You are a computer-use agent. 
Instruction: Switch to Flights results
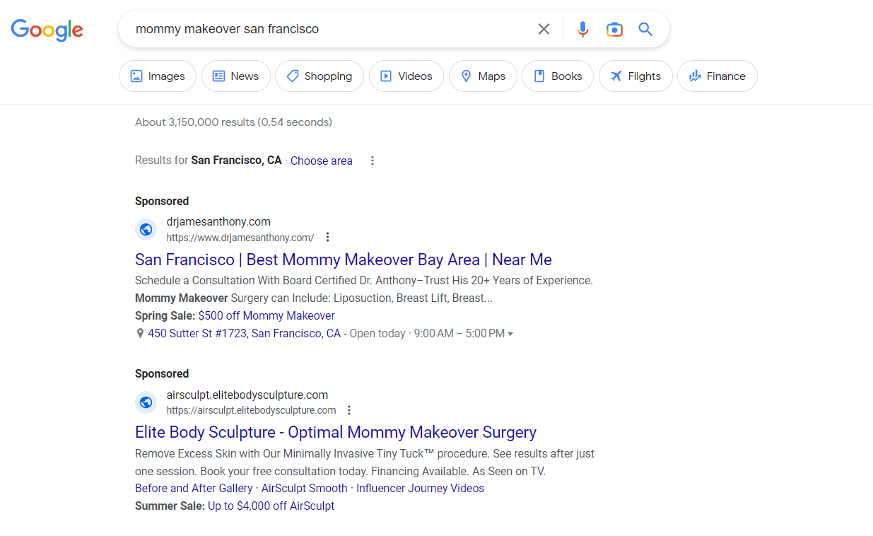point(635,76)
